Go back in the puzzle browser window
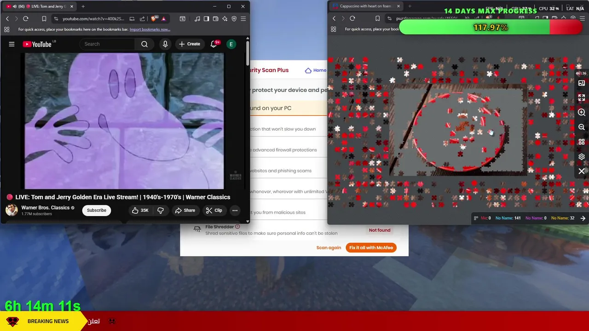 (334, 18)
